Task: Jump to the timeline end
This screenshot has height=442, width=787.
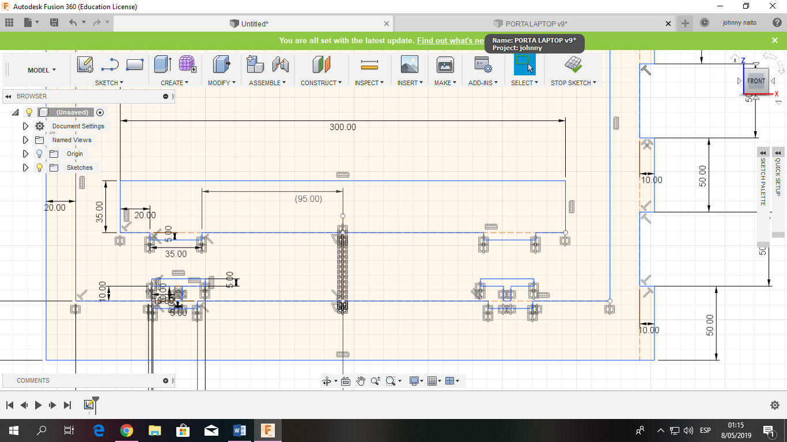Action: [67, 405]
